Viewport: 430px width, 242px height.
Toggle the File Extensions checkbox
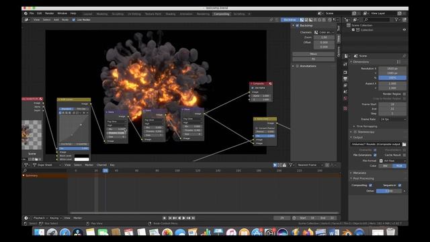coord(375,155)
